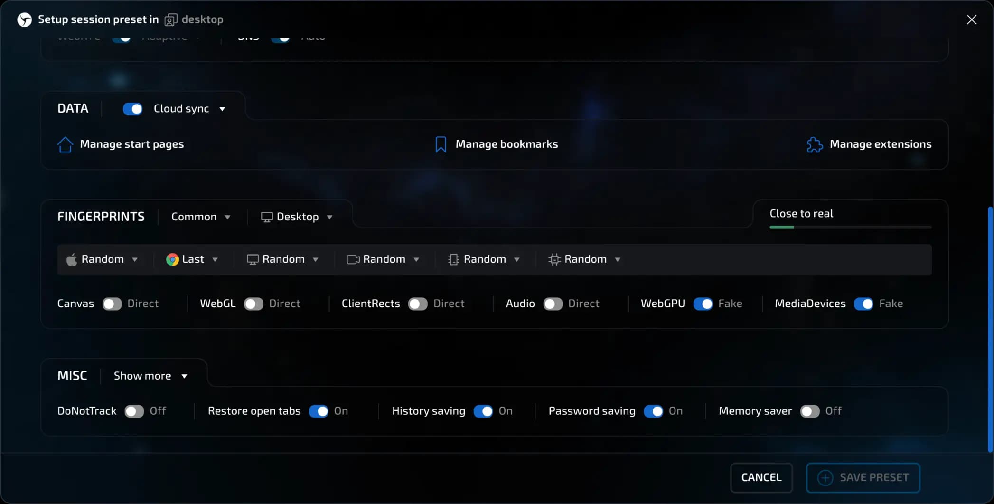
Task: Click the webcam fingerprint icon
Action: click(x=352, y=259)
